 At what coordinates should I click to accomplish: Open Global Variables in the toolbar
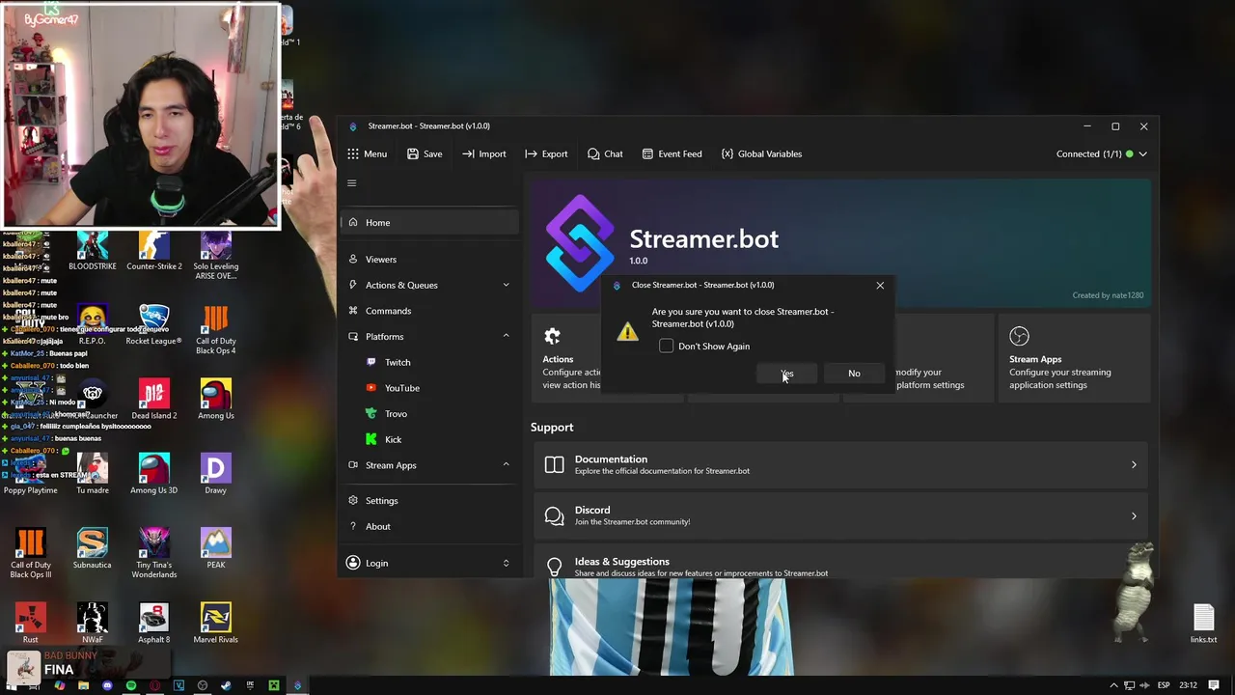click(x=761, y=153)
